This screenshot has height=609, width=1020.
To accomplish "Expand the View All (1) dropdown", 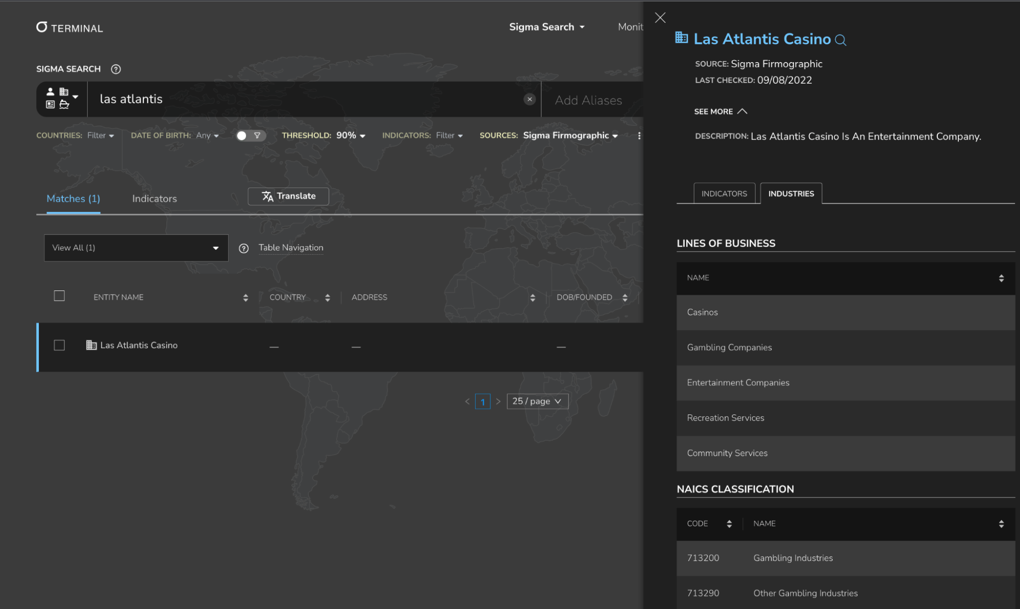I will point(136,248).
